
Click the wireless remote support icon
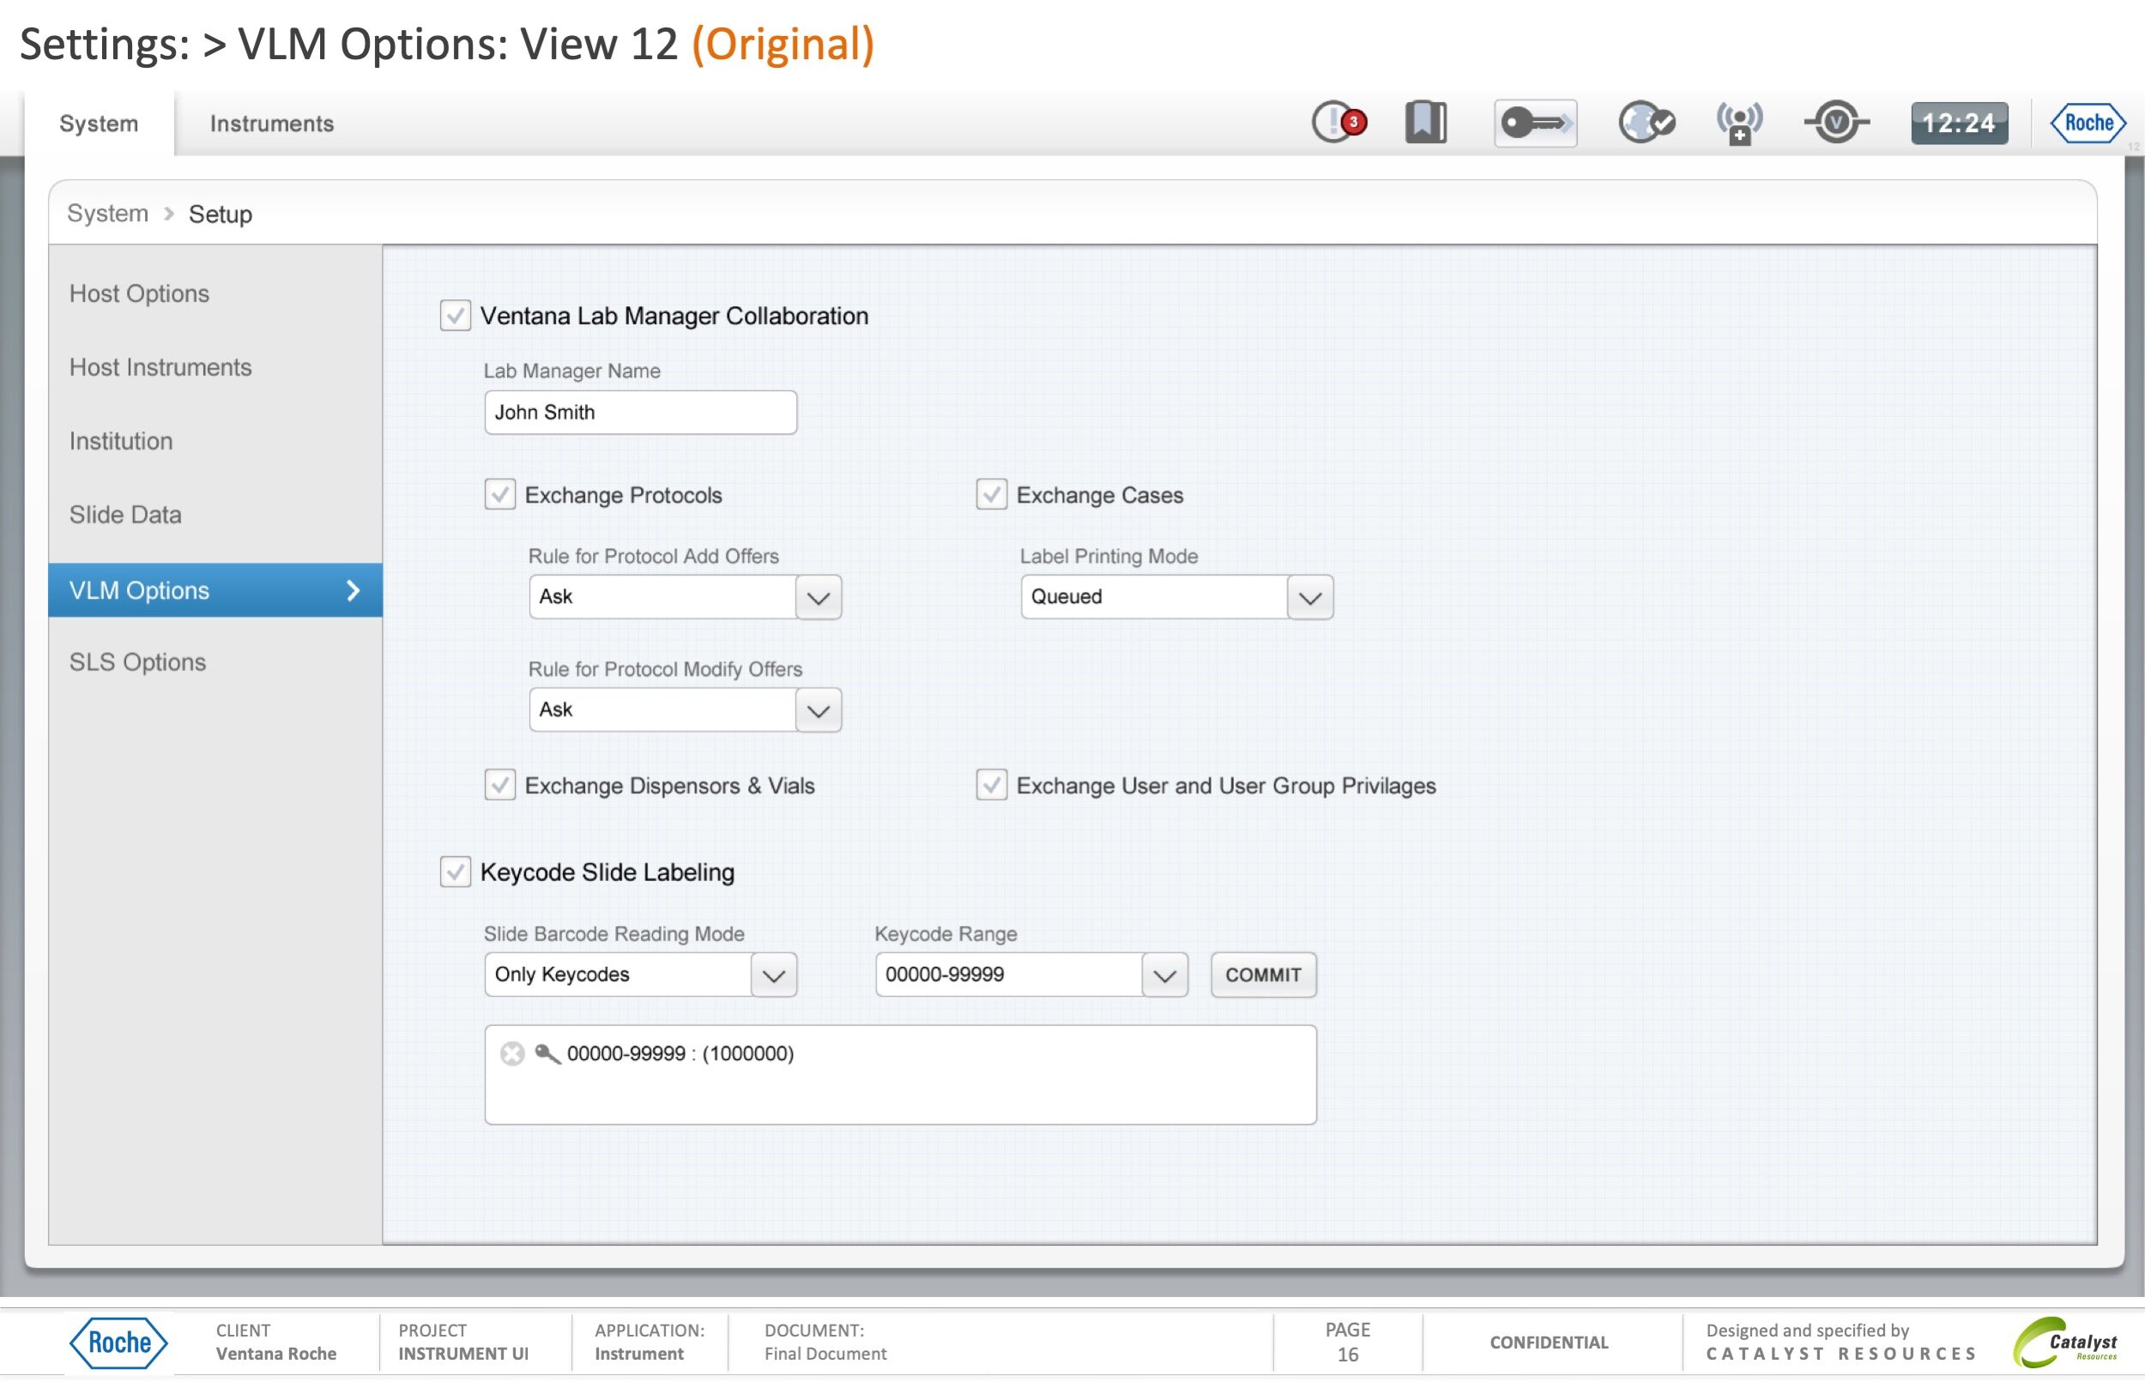coord(1739,123)
